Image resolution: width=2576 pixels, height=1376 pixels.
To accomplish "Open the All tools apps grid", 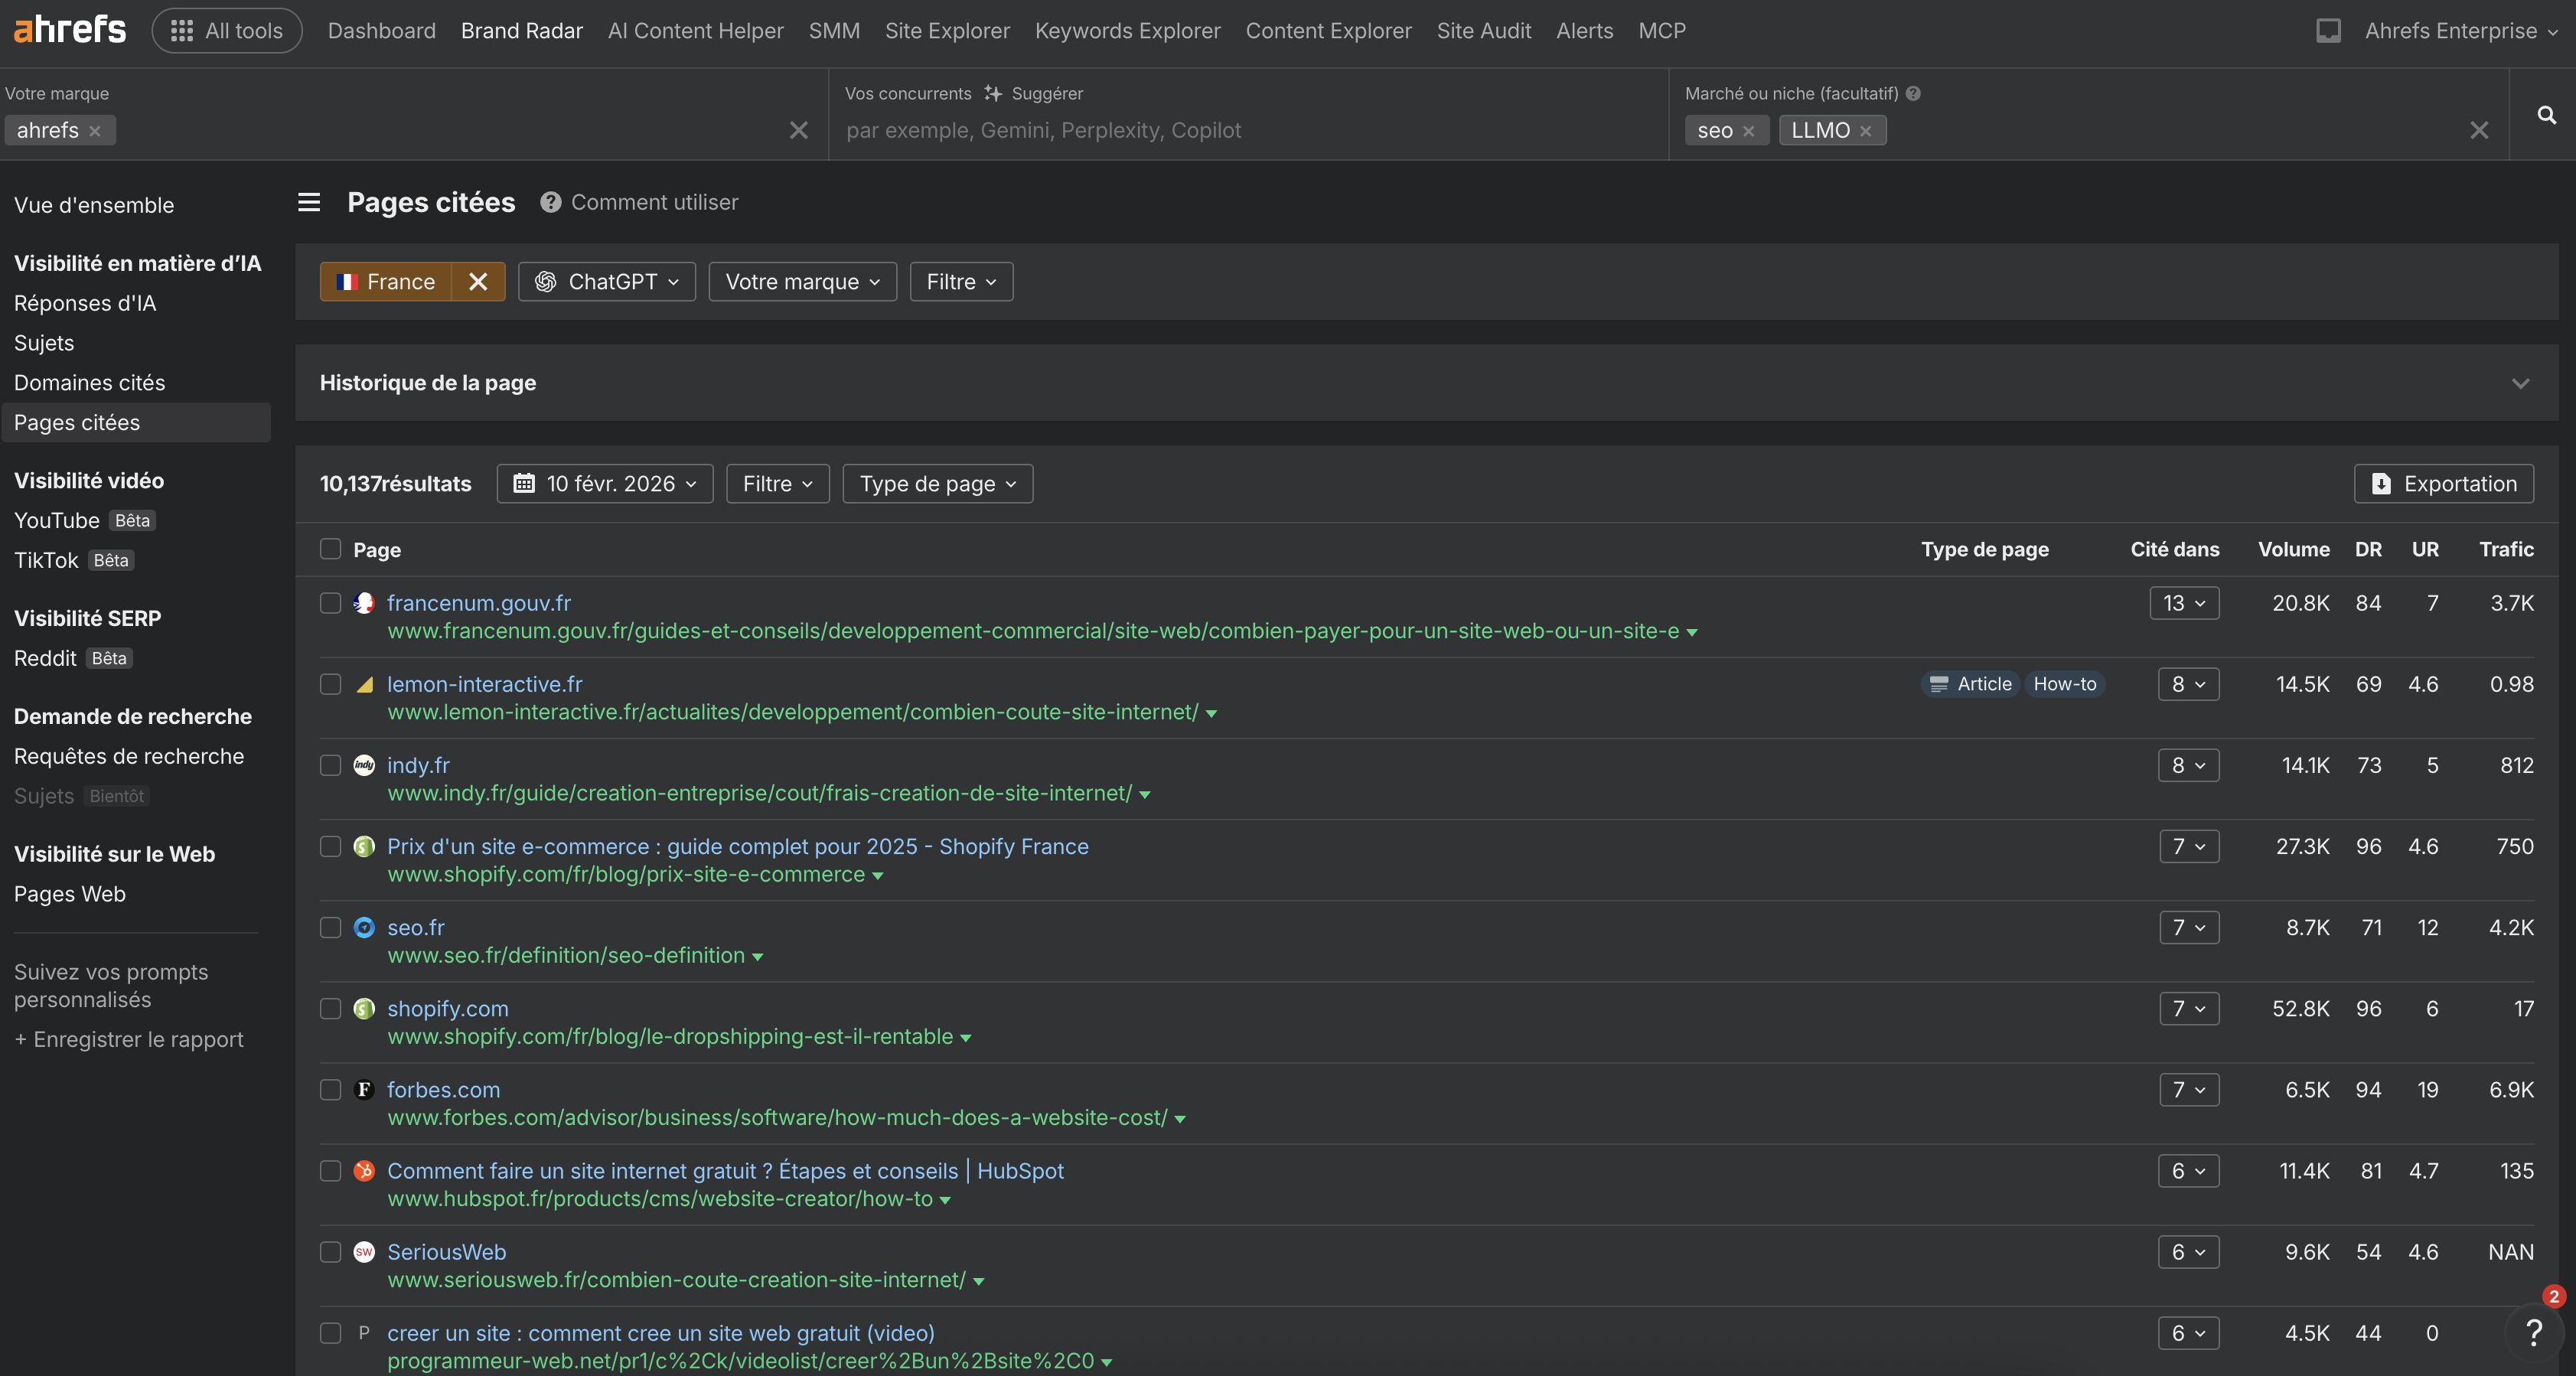I will click(227, 30).
